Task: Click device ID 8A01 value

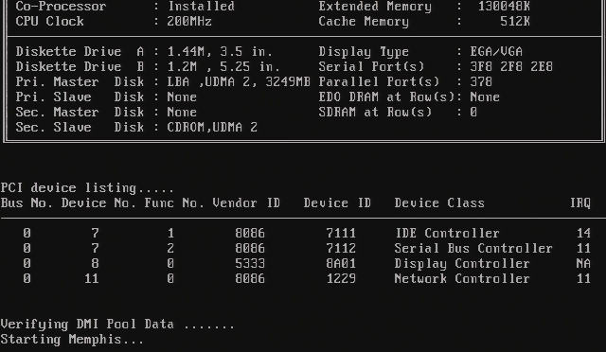Action: click(x=341, y=263)
